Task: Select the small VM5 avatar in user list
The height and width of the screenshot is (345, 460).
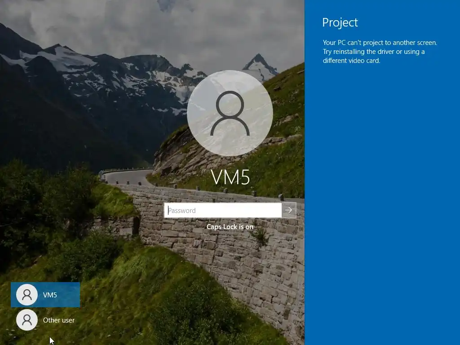Action: 27,295
